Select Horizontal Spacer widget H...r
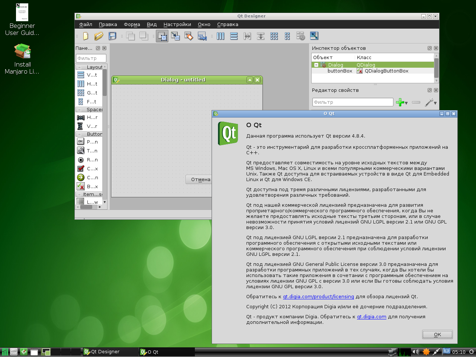476x357 pixels. (x=89, y=117)
